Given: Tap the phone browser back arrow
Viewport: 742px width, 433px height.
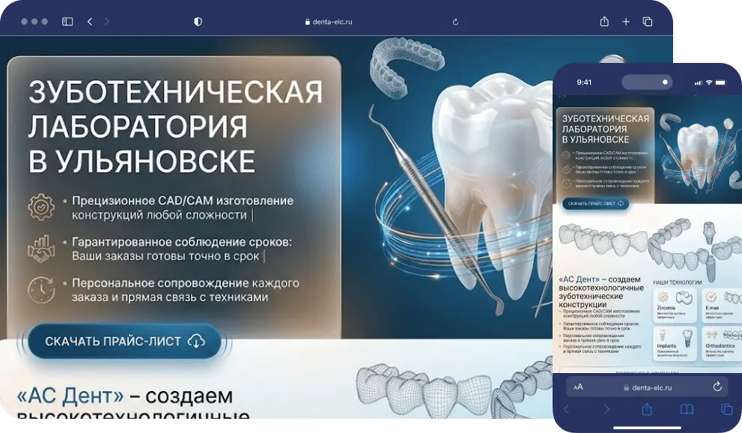Looking at the screenshot, I should point(567,409).
